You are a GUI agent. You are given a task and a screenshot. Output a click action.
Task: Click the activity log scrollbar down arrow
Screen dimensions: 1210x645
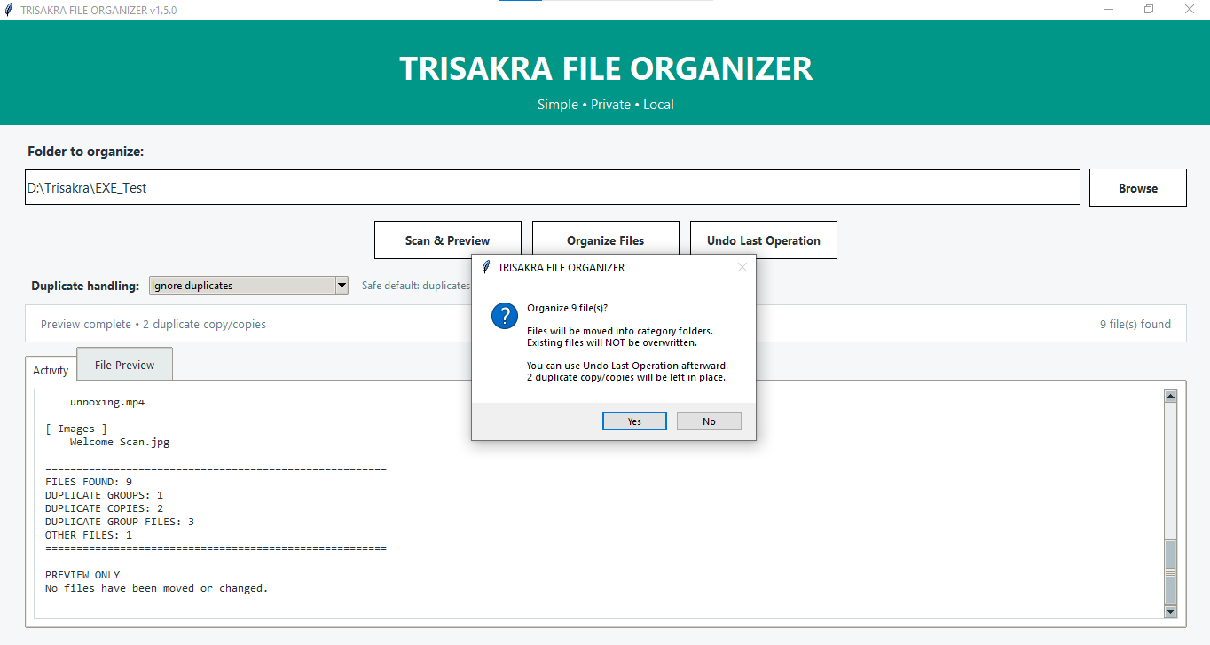tap(1170, 611)
